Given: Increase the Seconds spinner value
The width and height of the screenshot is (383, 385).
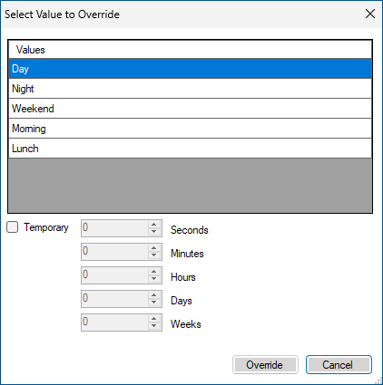Looking at the screenshot, I should tap(154, 225).
